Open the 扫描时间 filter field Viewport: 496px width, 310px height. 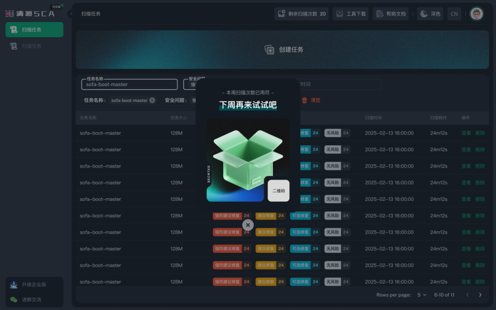coord(340,84)
